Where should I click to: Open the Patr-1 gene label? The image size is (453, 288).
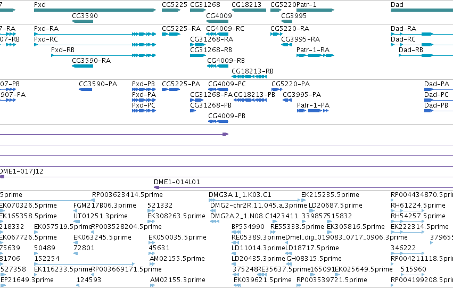click(307, 5)
